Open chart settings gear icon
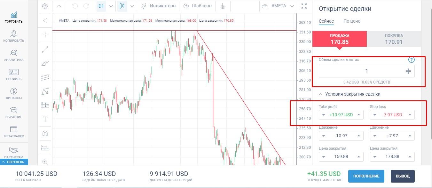Viewport: 432px width, 188px height. [45, 6]
